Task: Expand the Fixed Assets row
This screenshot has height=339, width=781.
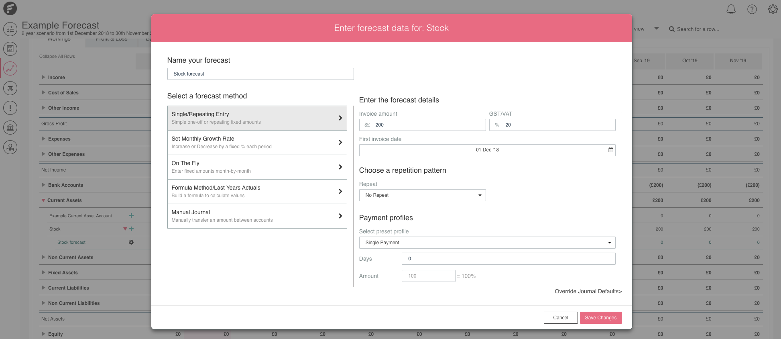Action: click(43, 272)
